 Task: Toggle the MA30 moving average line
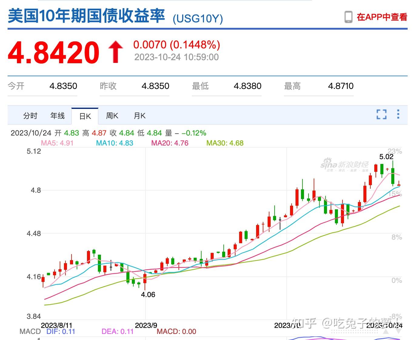coord(225,143)
